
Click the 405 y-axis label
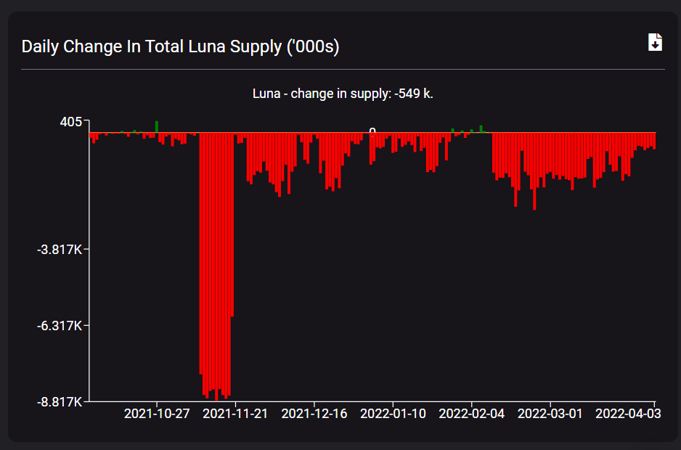pos(71,122)
